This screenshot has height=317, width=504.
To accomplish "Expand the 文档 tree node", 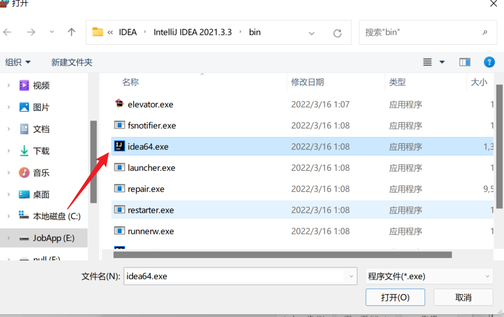I will 8,129.
